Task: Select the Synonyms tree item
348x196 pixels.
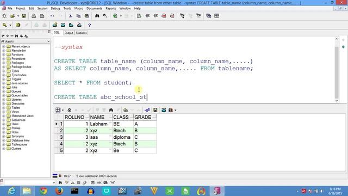Action: point(17,137)
